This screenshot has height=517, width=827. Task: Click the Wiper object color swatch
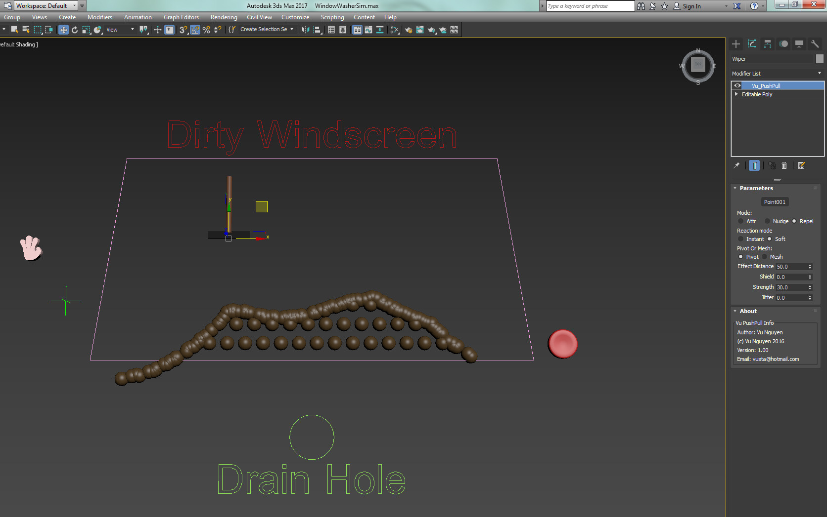(x=820, y=59)
